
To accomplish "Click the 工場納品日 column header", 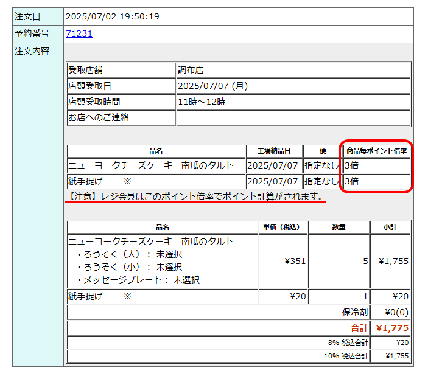I will point(273,151).
